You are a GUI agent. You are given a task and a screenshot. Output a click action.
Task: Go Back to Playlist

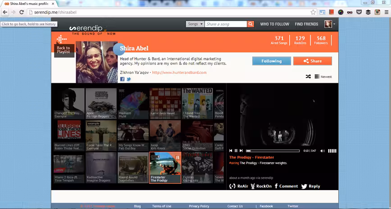(64, 50)
